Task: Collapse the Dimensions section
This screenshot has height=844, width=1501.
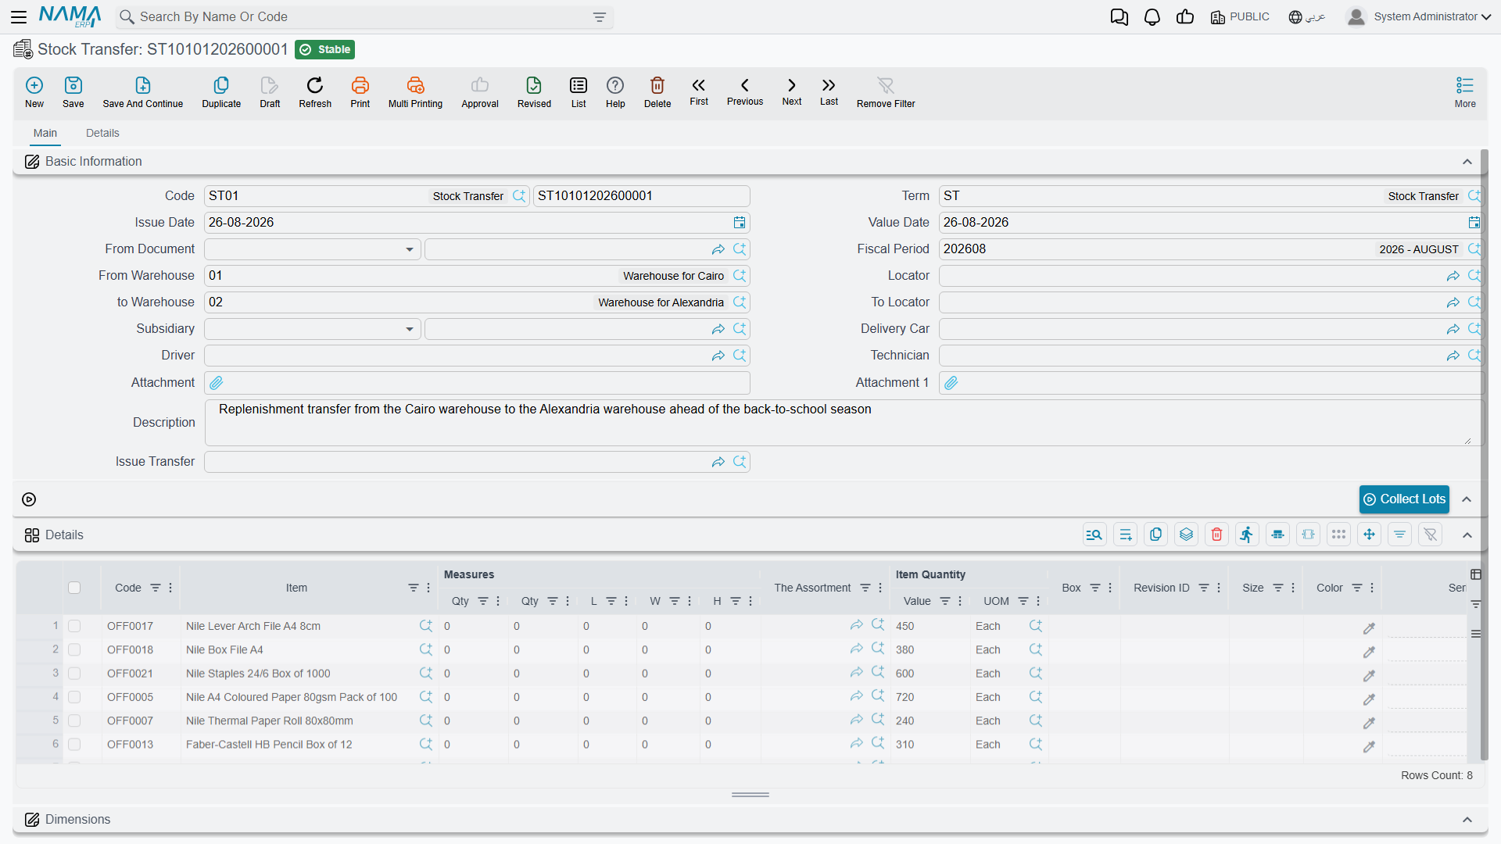Action: (1467, 820)
